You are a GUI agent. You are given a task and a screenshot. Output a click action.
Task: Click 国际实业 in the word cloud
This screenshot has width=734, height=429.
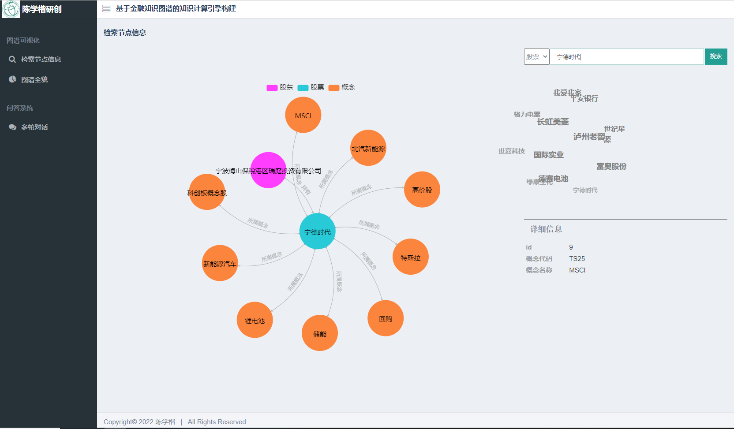click(549, 155)
